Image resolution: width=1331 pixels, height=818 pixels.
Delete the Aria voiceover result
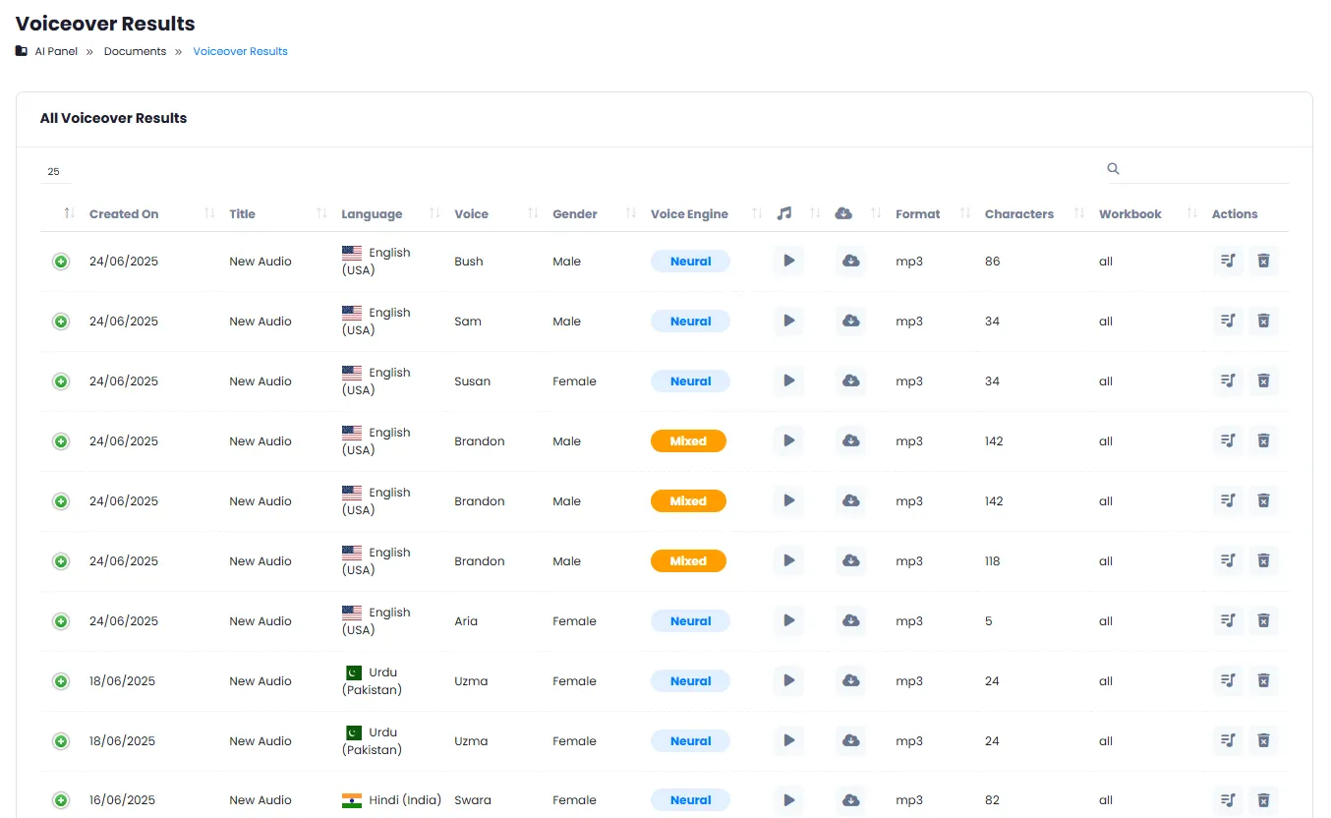pos(1264,621)
